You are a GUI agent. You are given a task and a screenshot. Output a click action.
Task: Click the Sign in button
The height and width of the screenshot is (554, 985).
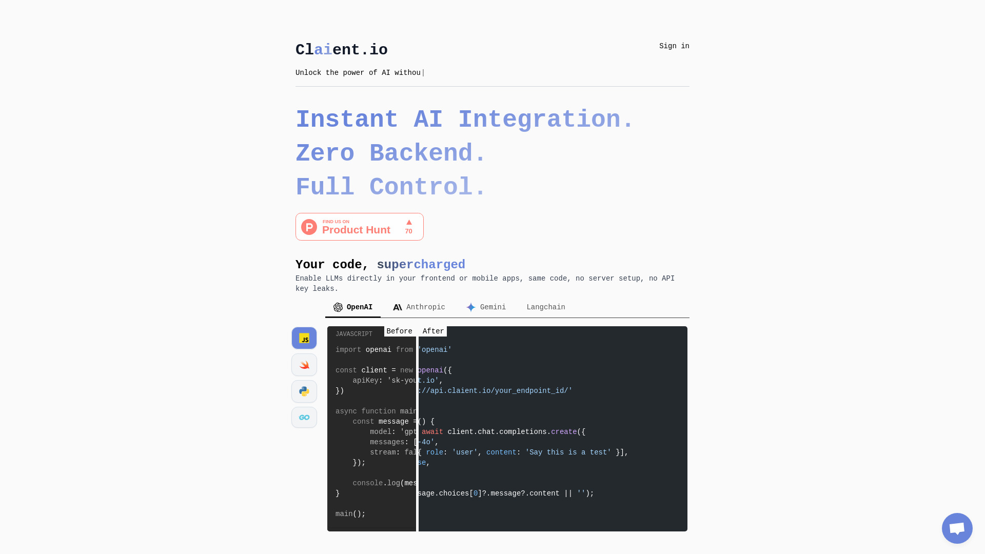click(x=674, y=46)
